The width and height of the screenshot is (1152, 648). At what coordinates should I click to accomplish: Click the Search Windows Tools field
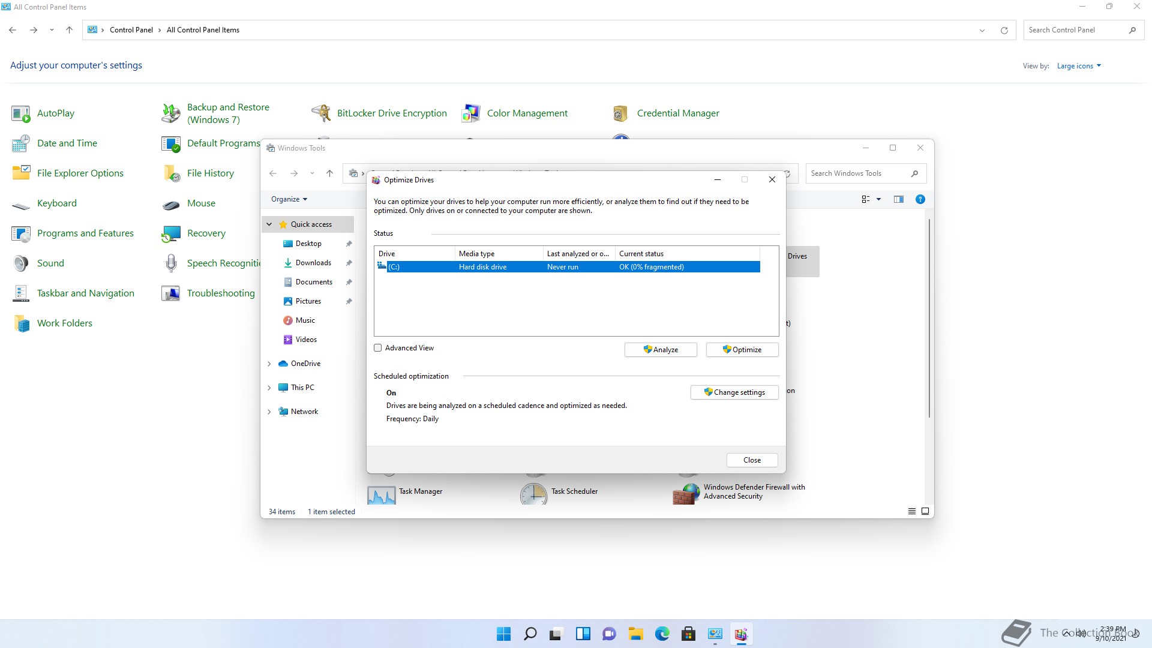click(x=866, y=173)
